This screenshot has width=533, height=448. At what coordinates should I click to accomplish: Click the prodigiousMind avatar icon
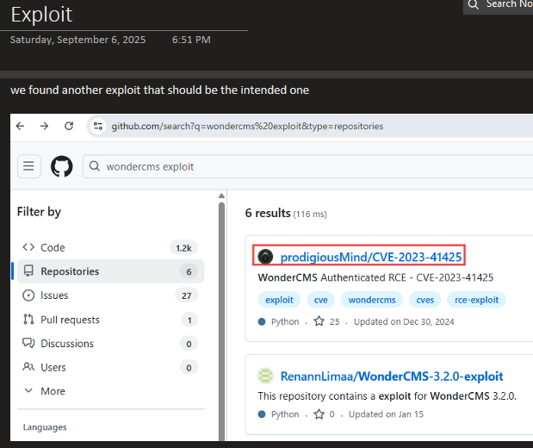tap(265, 257)
